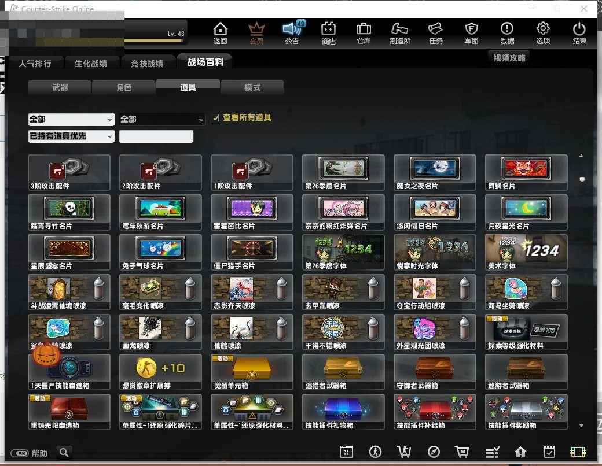
Task: Open the 已持有道具优先 sort dropdown
Action: pyautogui.click(x=71, y=136)
